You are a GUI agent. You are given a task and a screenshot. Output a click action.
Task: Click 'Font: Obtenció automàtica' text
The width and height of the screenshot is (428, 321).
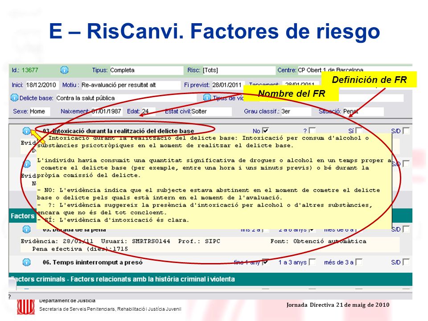tap(318, 241)
